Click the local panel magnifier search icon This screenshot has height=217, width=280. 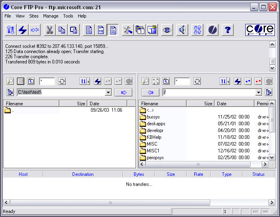[10, 81]
